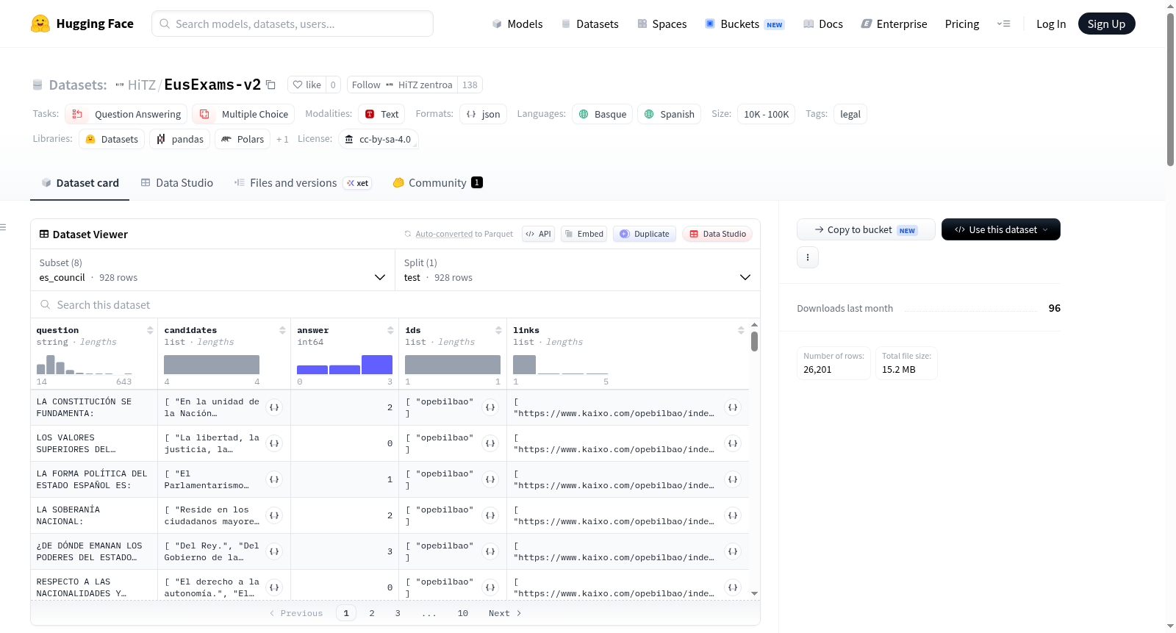This screenshot has width=1176, height=633.
Task: Select the tallest answer histogram bar
Action: click(377, 365)
